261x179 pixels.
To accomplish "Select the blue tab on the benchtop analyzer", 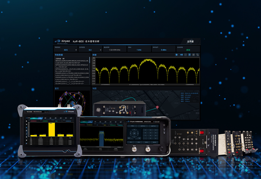I will click(90, 122).
